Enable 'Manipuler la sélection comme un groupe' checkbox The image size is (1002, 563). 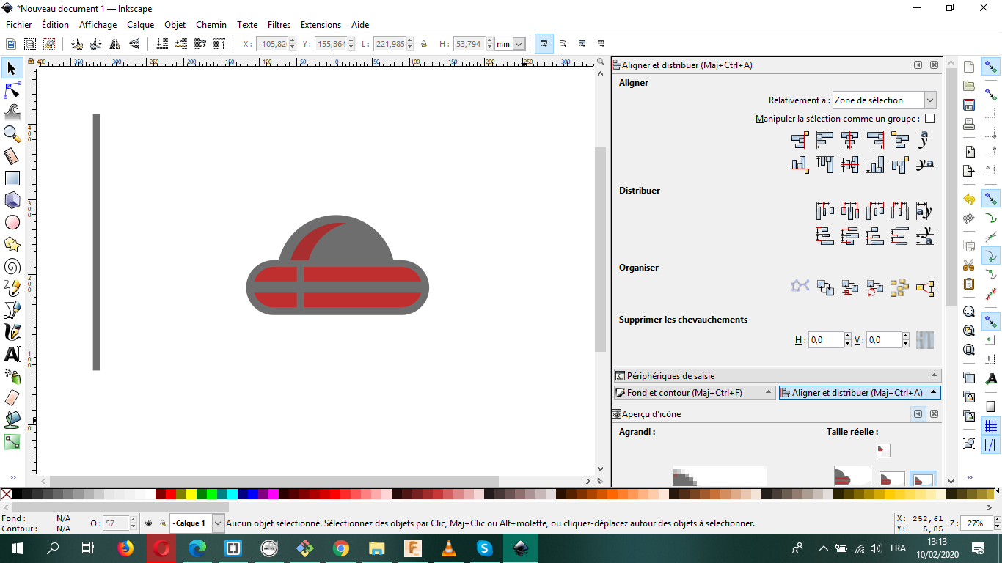[x=929, y=119]
